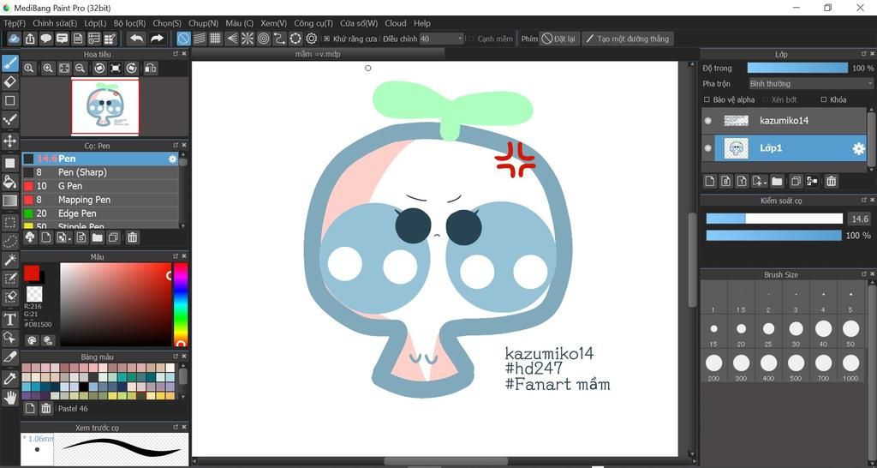
Task: Turn snap off with the blue circle-slash icon
Action: point(183,39)
